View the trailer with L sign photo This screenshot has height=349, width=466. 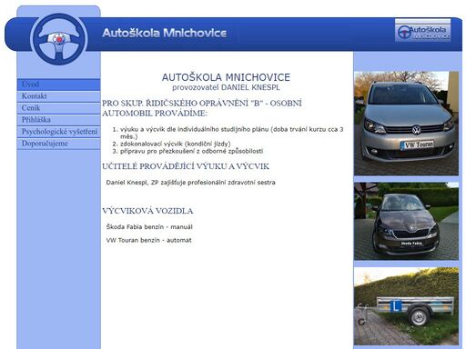pyautogui.click(x=406, y=306)
